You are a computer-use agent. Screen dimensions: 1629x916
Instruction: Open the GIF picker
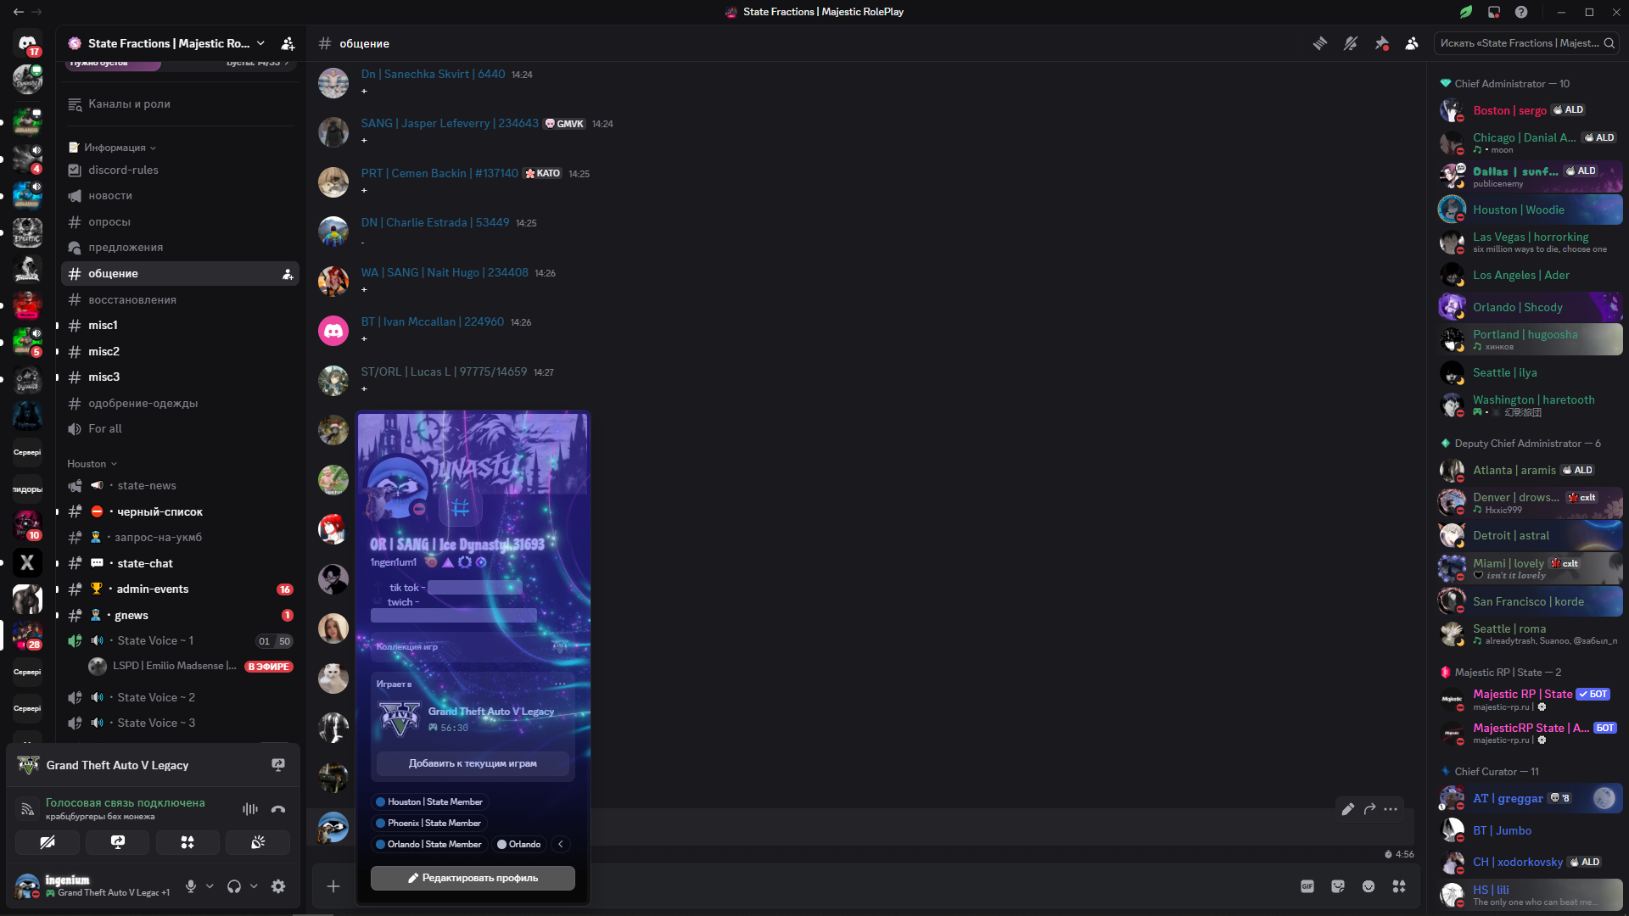[x=1307, y=886]
